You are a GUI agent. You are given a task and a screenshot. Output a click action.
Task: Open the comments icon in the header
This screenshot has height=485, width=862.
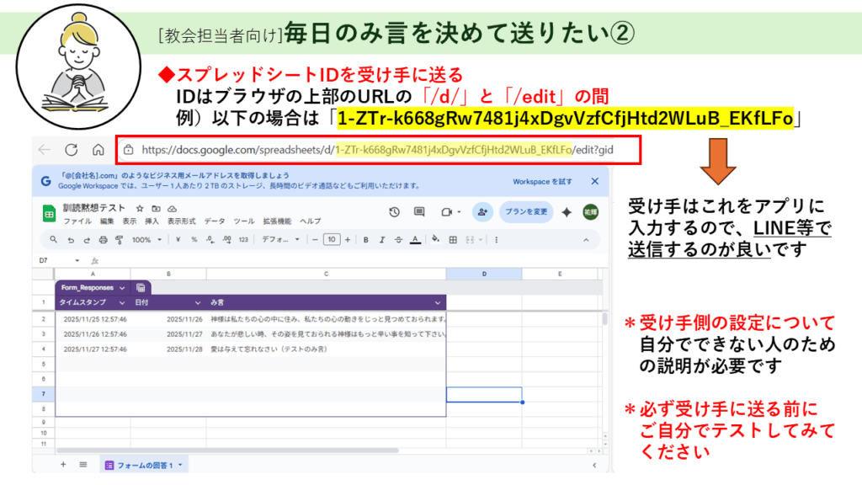(419, 212)
